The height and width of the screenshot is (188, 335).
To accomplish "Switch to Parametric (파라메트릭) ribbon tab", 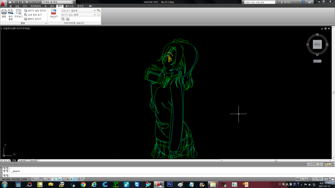I will click(36, 6).
